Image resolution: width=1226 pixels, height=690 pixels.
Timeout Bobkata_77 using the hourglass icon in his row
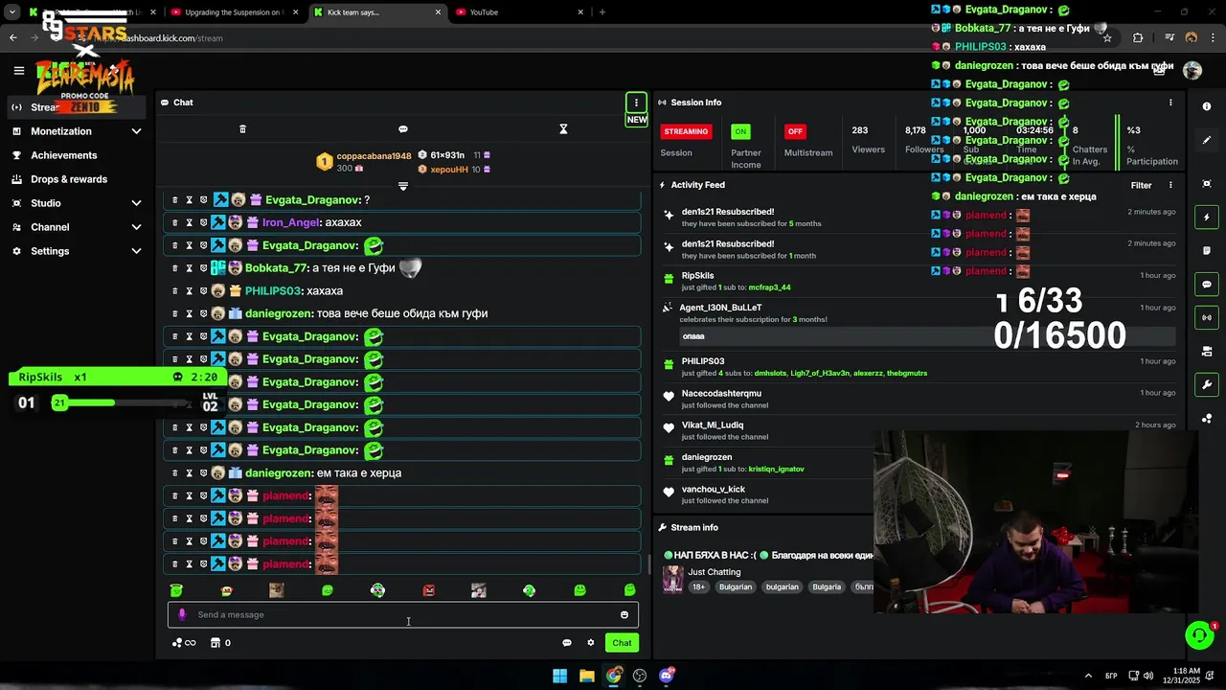(x=189, y=268)
